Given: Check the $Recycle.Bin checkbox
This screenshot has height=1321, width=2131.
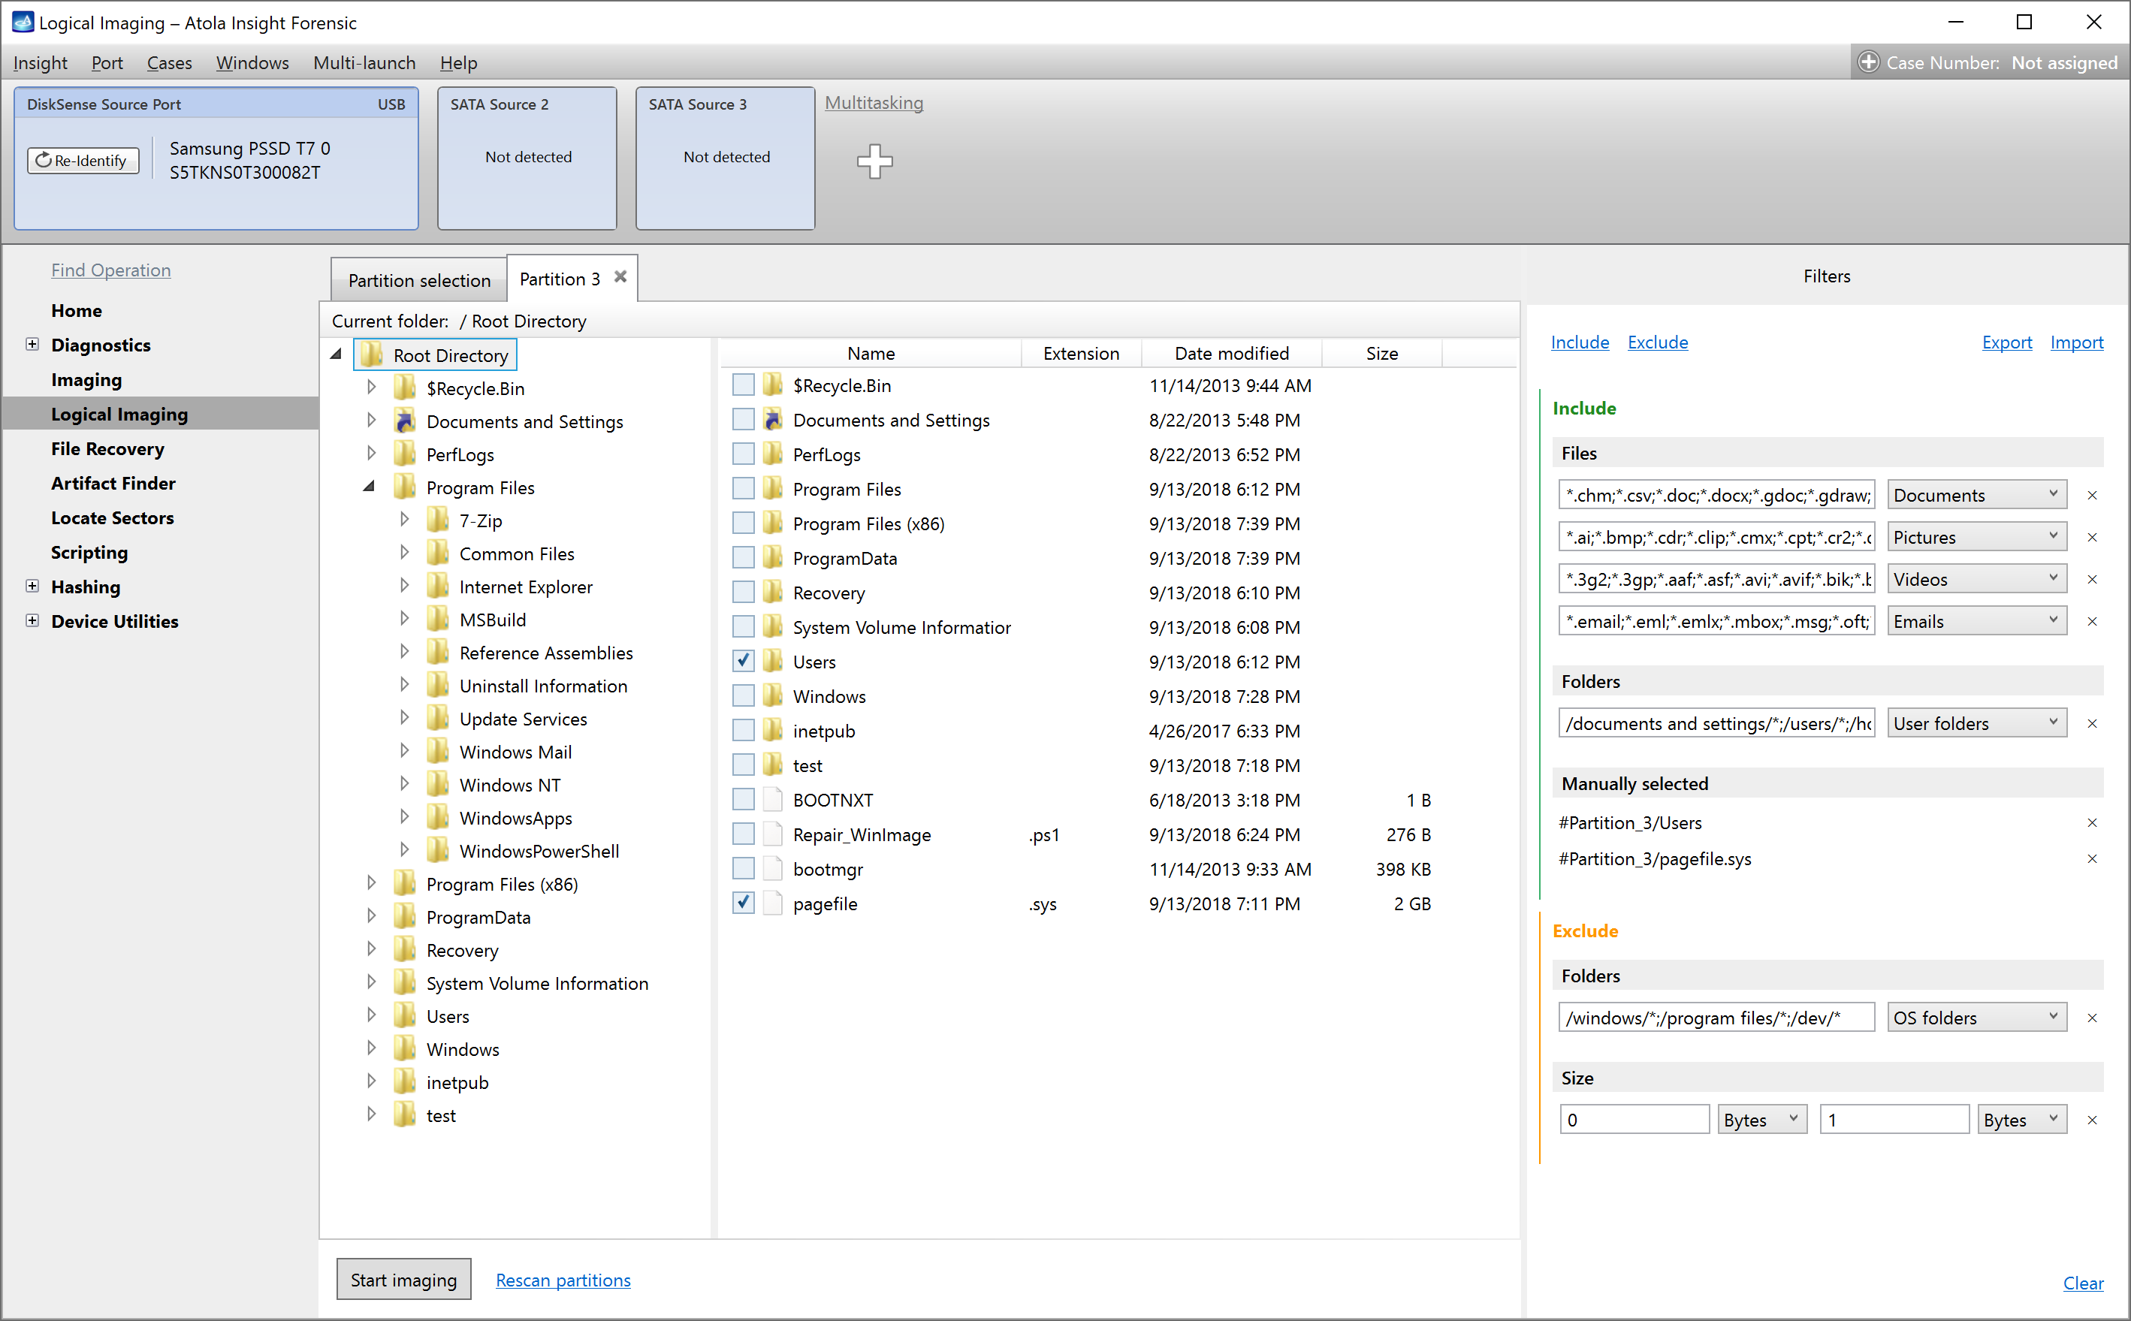Looking at the screenshot, I should [x=744, y=385].
